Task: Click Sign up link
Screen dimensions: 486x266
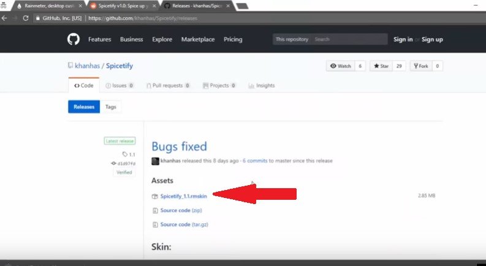Action: (432, 39)
